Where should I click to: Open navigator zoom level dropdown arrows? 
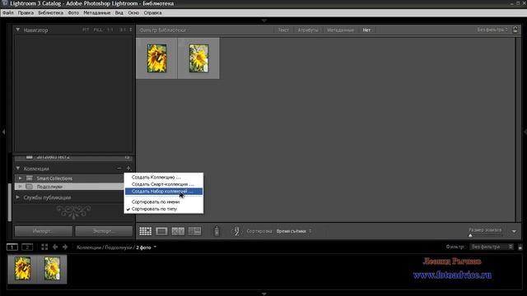tap(131, 30)
